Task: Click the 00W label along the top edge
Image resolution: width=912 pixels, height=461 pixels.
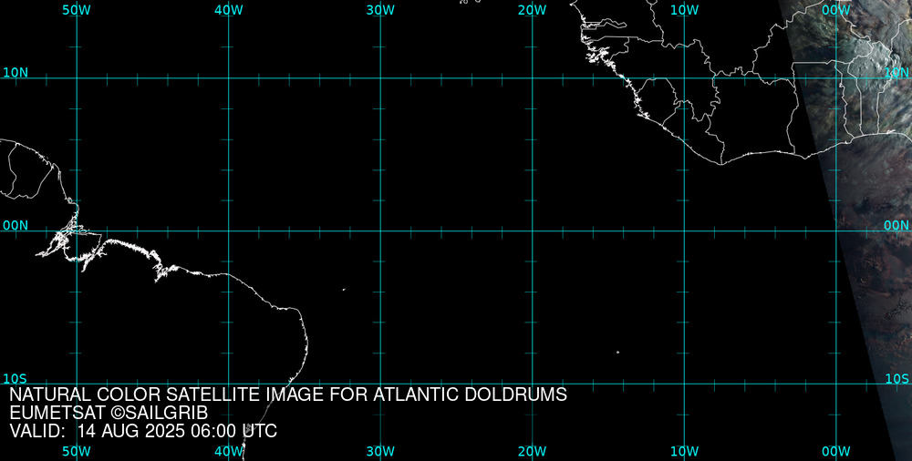Action: (x=836, y=10)
